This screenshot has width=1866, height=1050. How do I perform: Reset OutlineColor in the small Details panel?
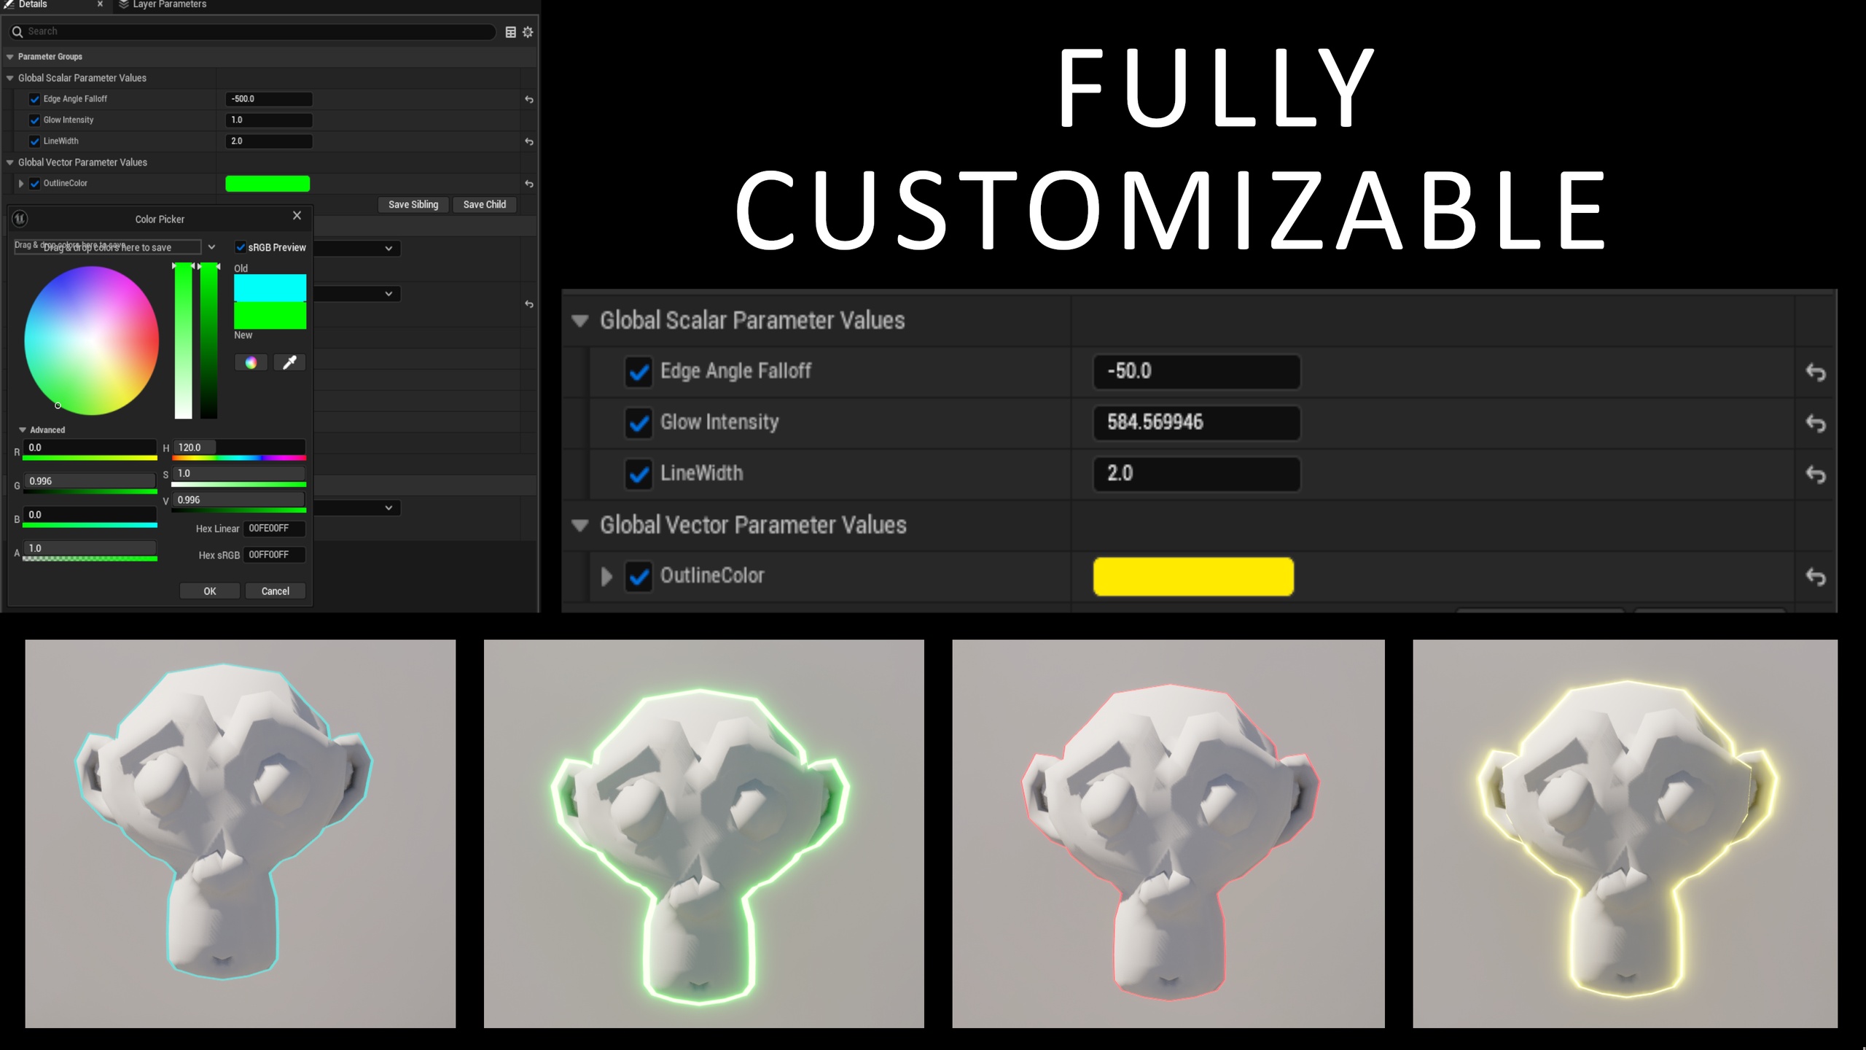529,184
